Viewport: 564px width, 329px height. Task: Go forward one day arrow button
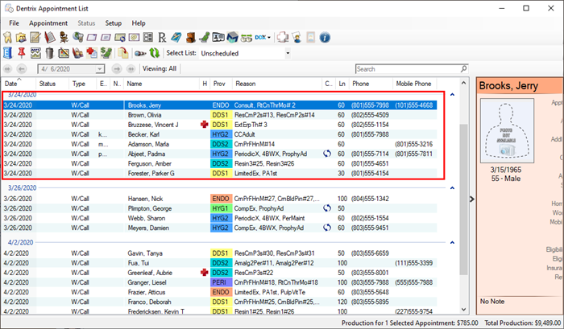tap(117, 68)
